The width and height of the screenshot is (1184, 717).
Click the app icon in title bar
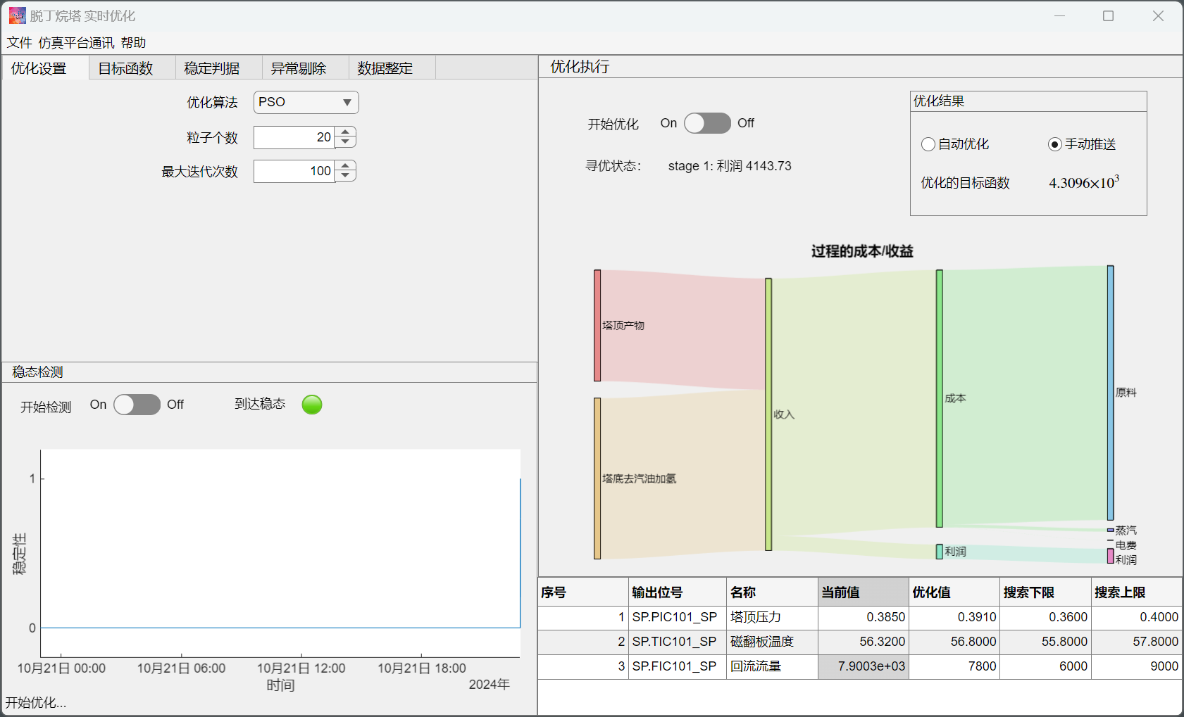[x=17, y=15]
